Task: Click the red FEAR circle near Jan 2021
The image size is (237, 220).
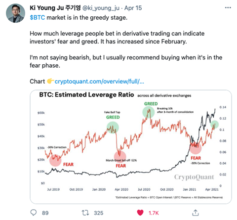Action: point(196,148)
